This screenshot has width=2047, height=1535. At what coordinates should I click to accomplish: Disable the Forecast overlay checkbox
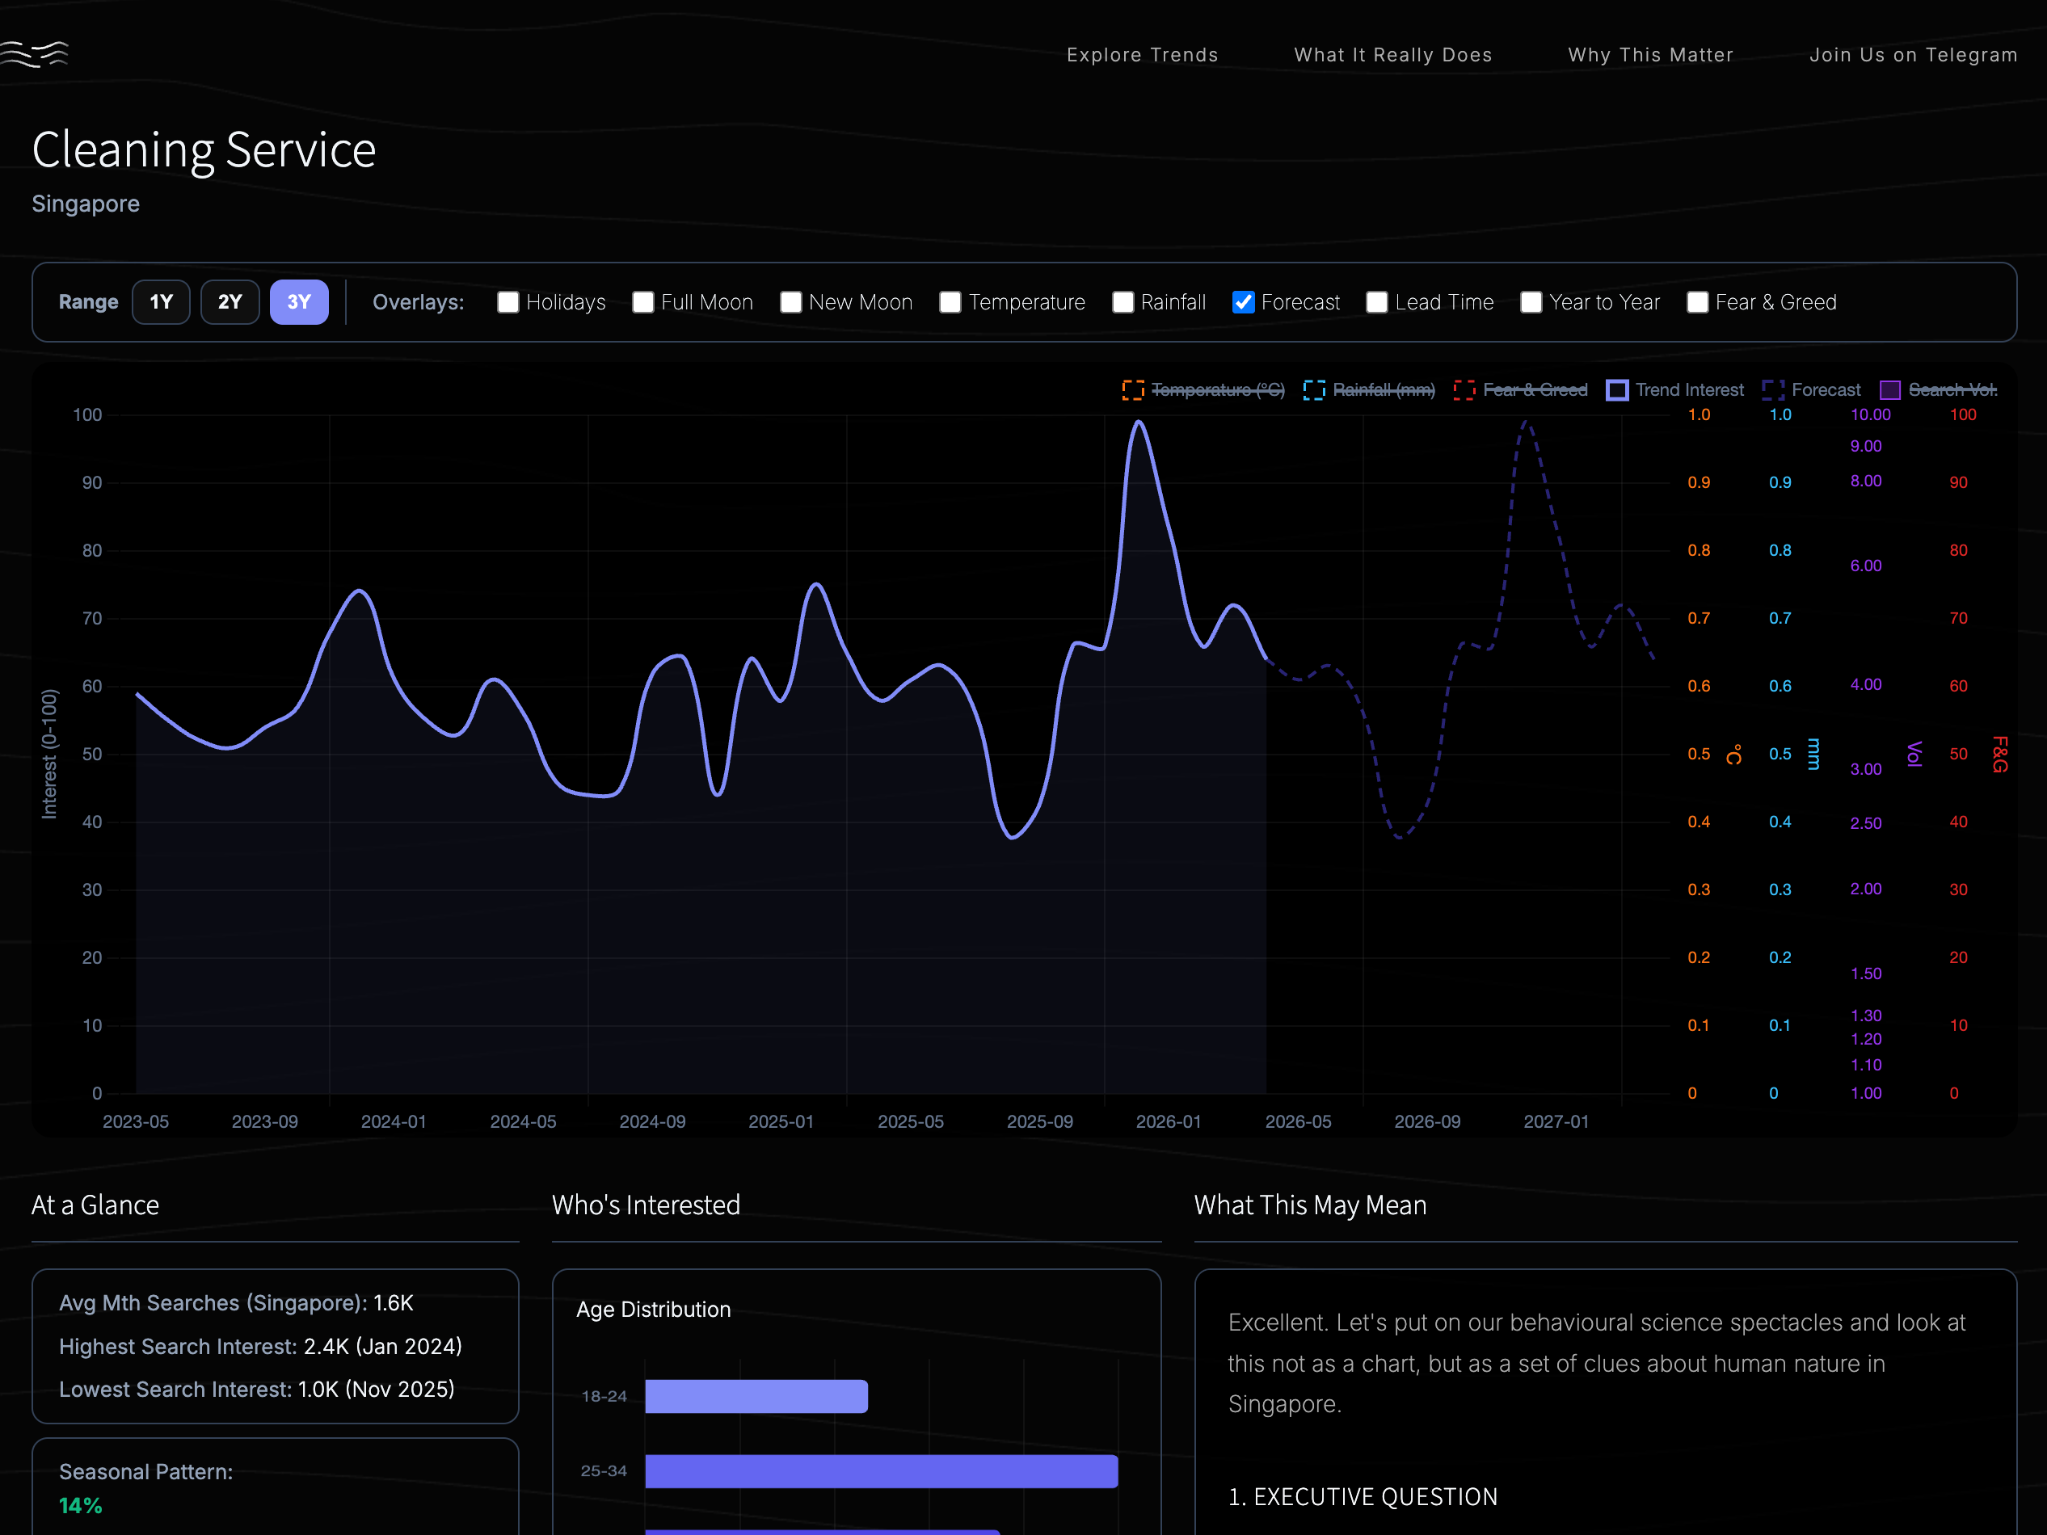click(x=1243, y=301)
